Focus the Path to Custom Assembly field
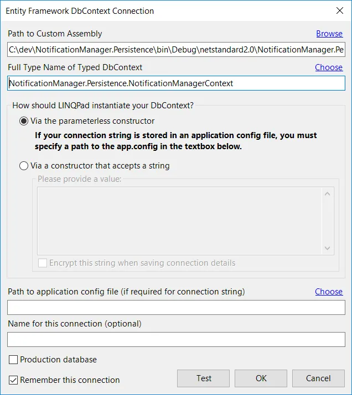This screenshot has width=352, height=395. coord(176,50)
